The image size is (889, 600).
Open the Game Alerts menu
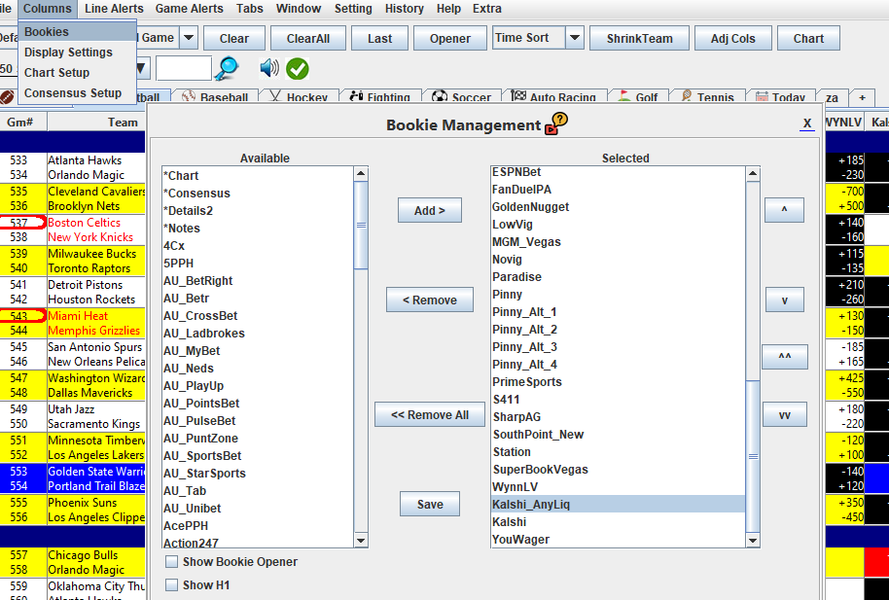pyautogui.click(x=190, y=9)
